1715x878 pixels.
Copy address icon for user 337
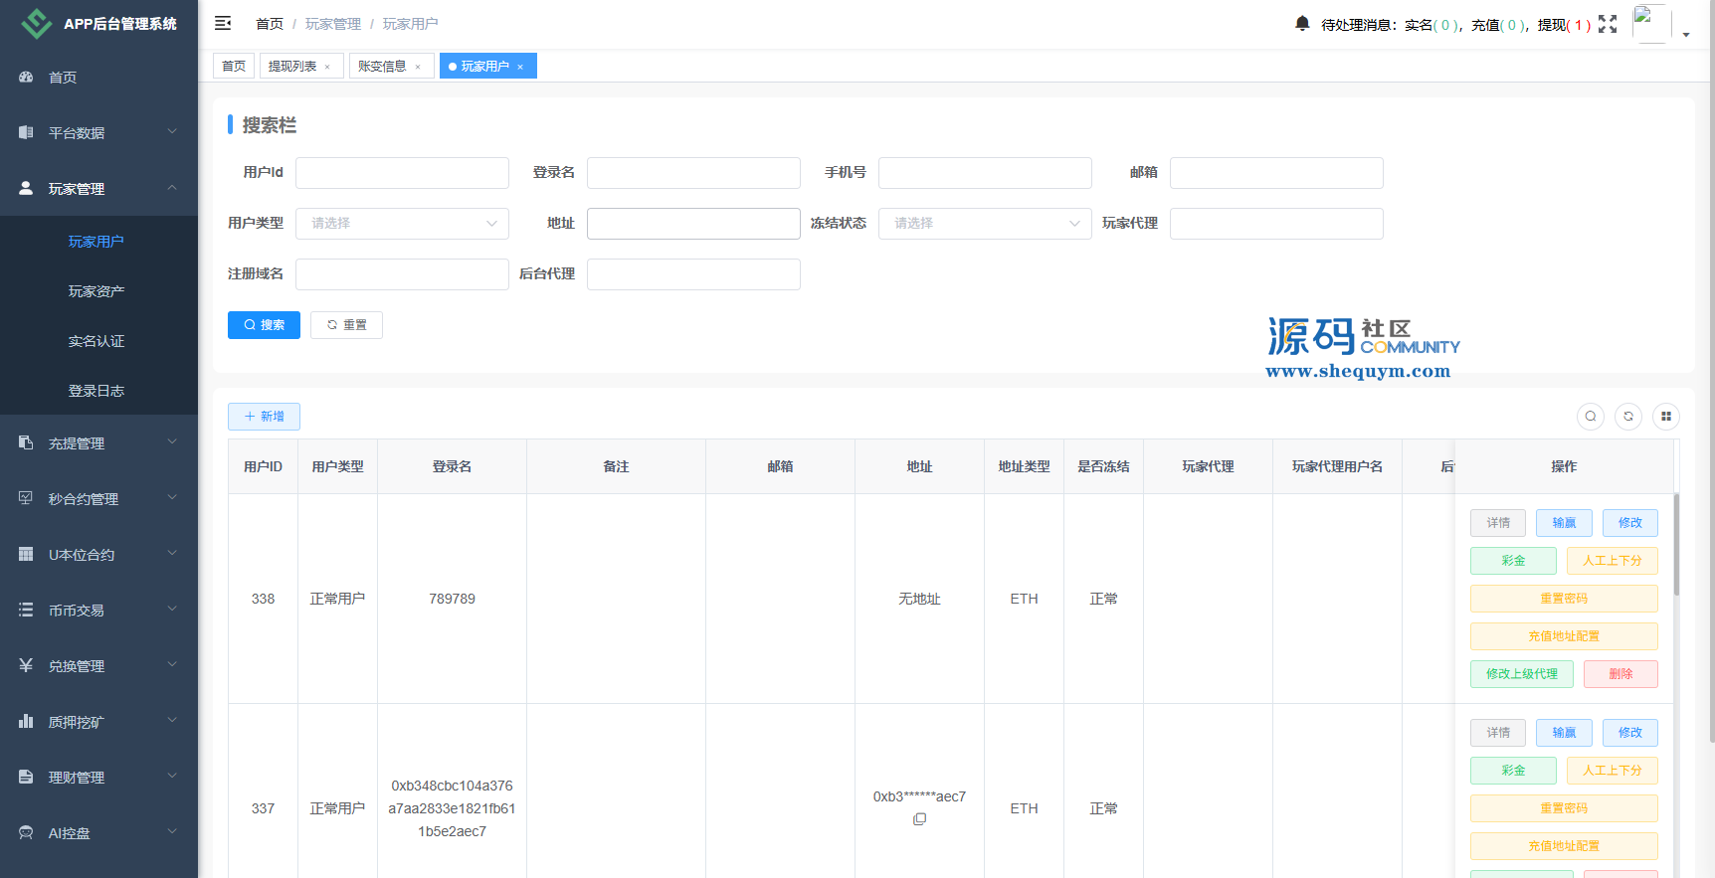pyautogui.click(x=919, y=819)
